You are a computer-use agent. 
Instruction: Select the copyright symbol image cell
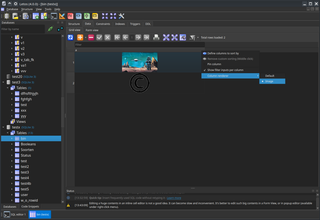[139, 83]
